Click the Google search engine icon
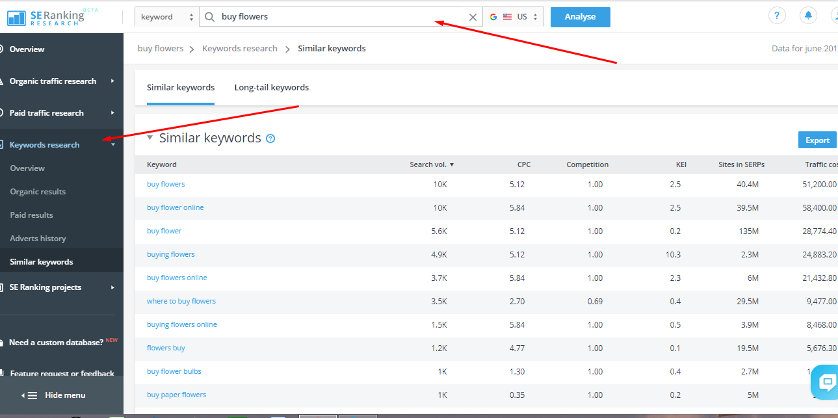Screen dimensions: 838x418 [x=493, y=17]
